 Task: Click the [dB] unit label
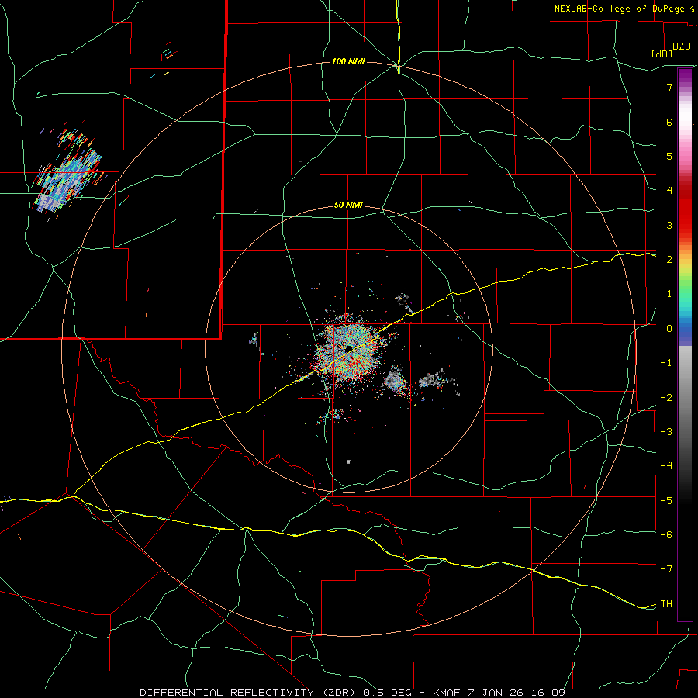coord(662,54)
